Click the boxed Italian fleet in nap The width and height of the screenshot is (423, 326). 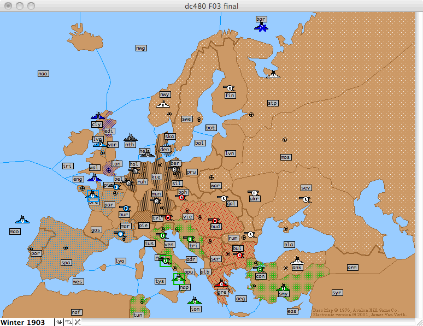(179, 278)
